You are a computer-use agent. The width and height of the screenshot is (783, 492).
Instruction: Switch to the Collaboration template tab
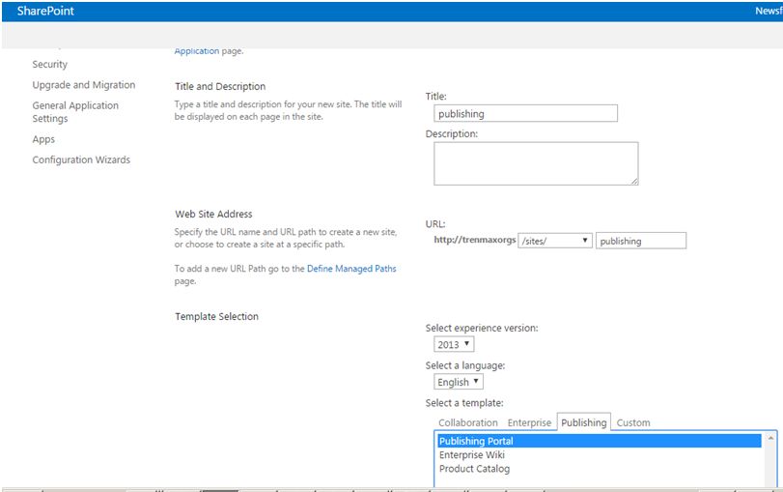coord(468,423)
